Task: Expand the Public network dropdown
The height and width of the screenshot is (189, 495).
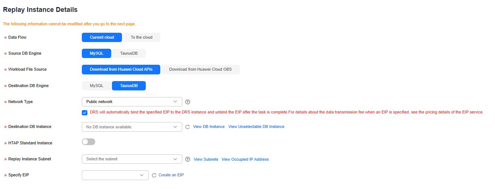Action: [132, 102]
